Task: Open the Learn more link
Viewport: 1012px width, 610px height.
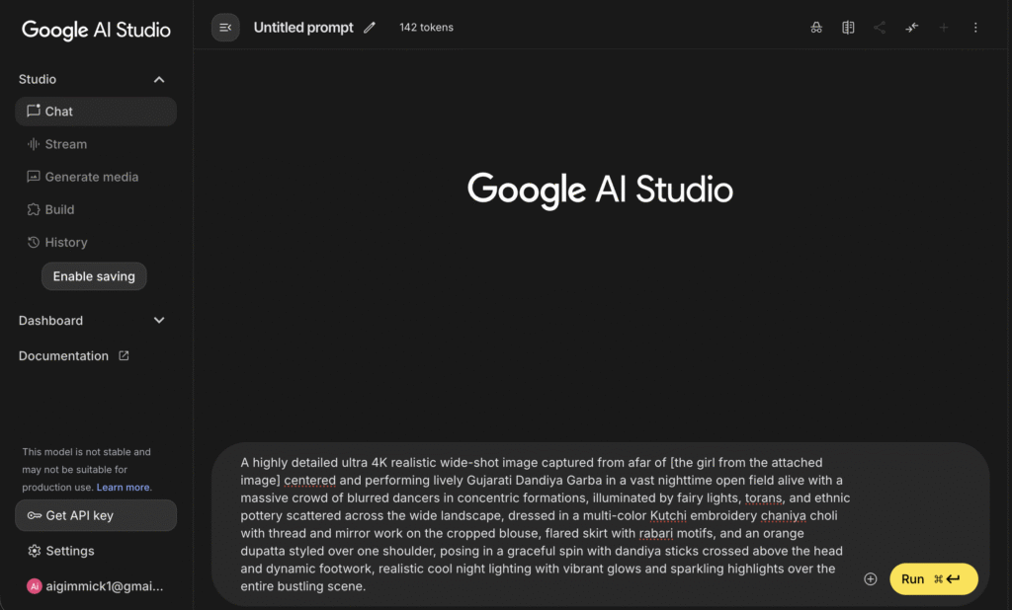Action: pos(124,488)
